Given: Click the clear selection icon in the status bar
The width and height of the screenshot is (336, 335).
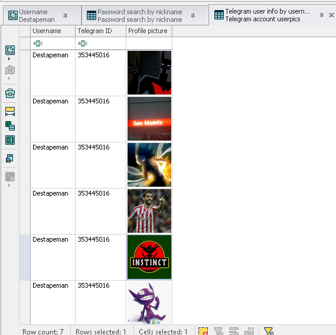Looking at the screenshot, I should (x=203, y=331).
